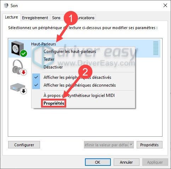Image resolution: width=171 pixels, height=169 pixels.
Task: Click the Configurer button
Action: tap(24, 145)
